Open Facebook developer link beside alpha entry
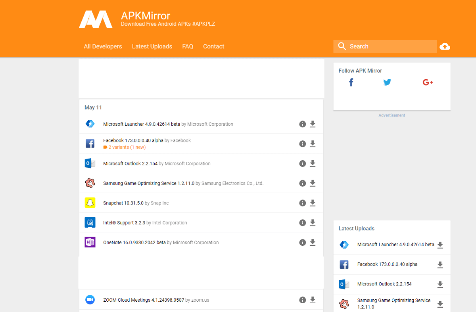Viewport: 476px width, 312px height. pos(181,140)
